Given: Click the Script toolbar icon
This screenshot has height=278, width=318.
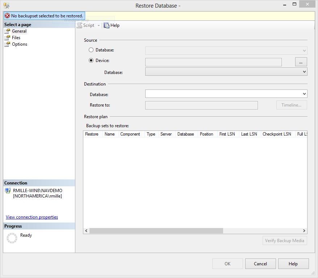Looking at the screenshot, I should 79,25.
